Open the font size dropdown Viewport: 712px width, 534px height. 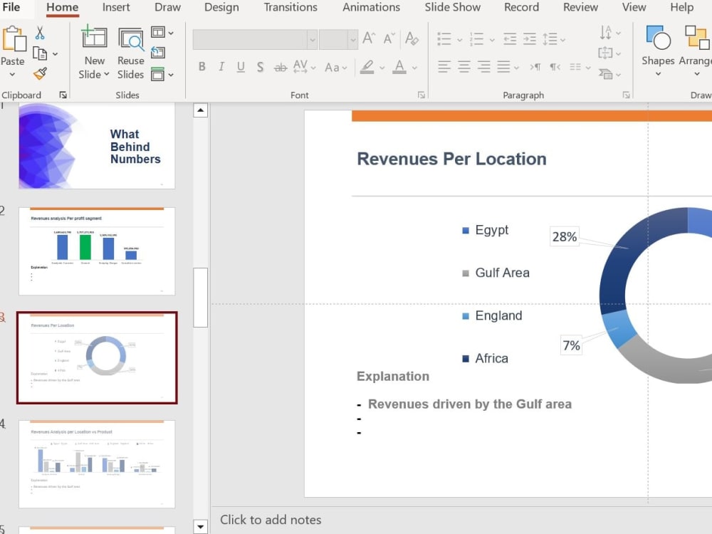[354, 39]
